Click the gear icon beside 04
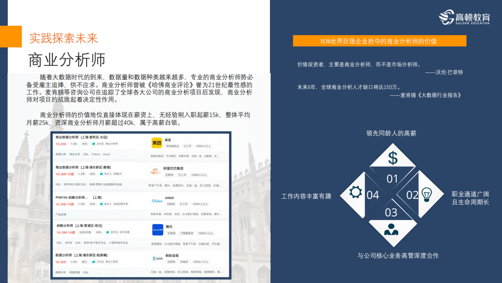This screenshot has height=283, width=502. pyautogui.click(x=356, y=192)
